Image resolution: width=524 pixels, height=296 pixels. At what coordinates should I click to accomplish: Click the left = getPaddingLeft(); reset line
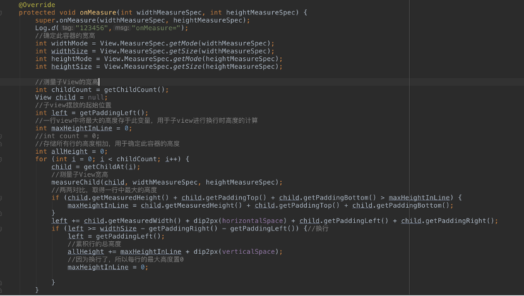click(x=116, y=236)
